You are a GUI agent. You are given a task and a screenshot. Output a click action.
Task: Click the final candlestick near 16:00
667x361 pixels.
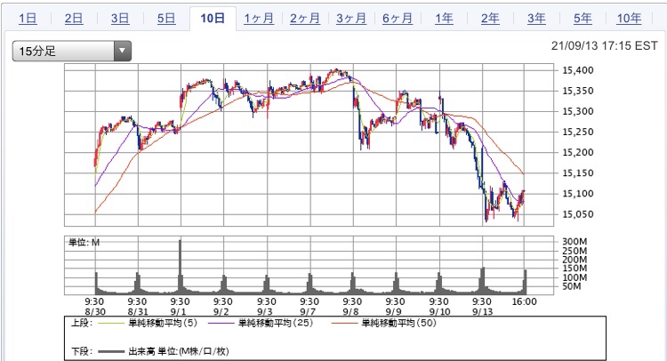524,196
